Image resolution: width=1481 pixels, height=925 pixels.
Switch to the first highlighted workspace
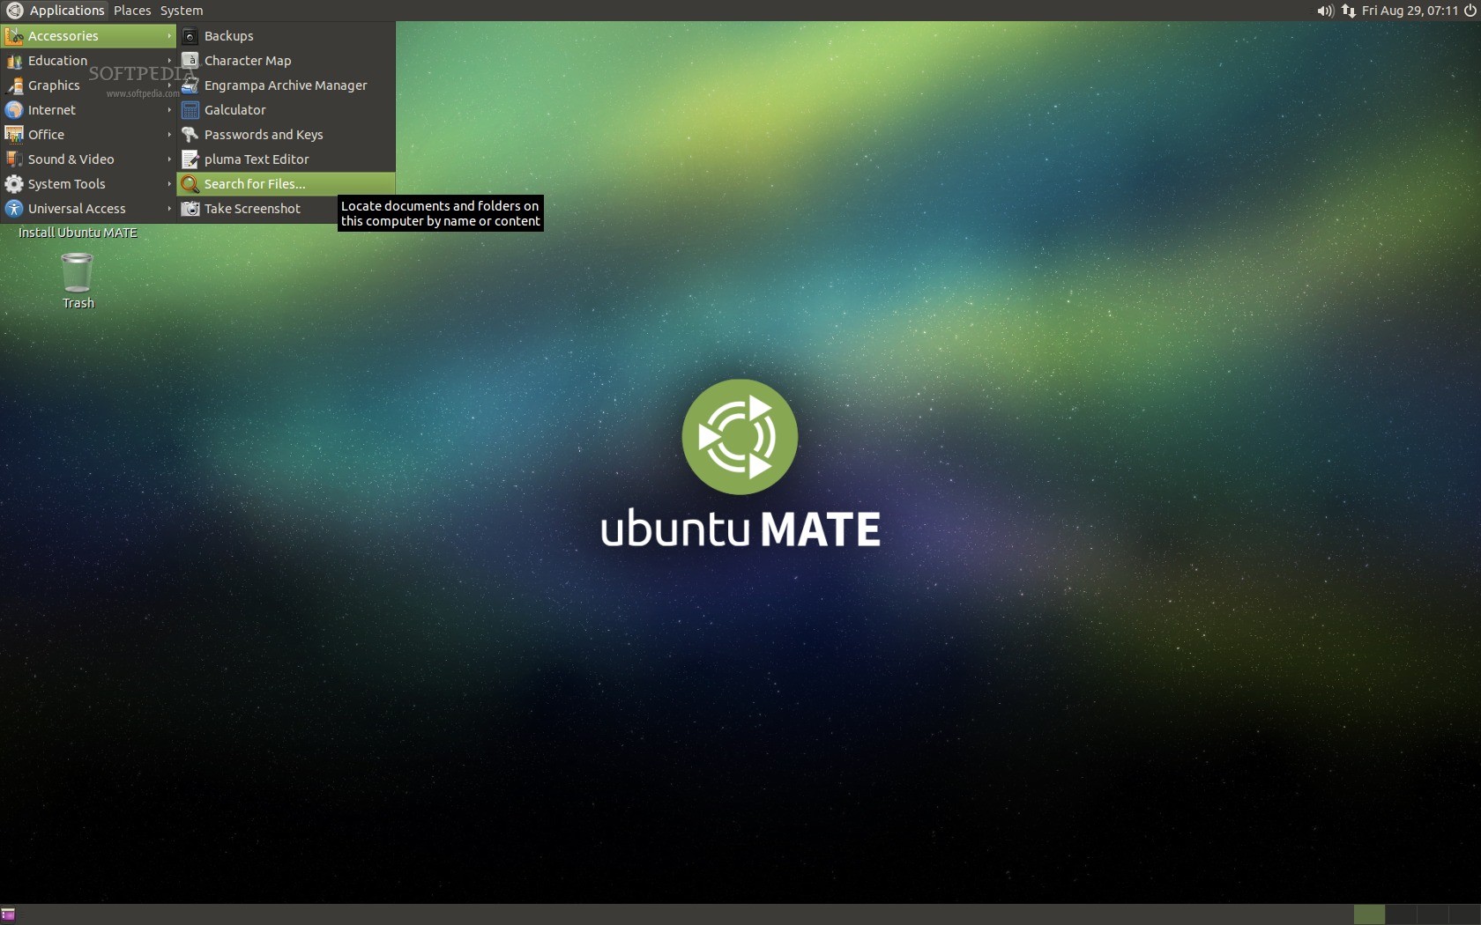(1369, 914)
